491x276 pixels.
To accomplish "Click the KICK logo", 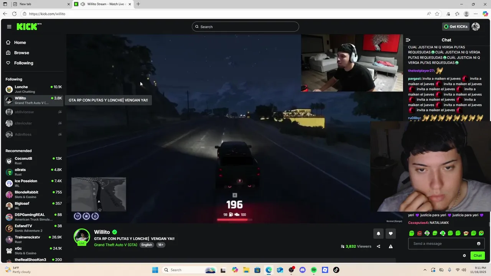I will coord(29,26).
